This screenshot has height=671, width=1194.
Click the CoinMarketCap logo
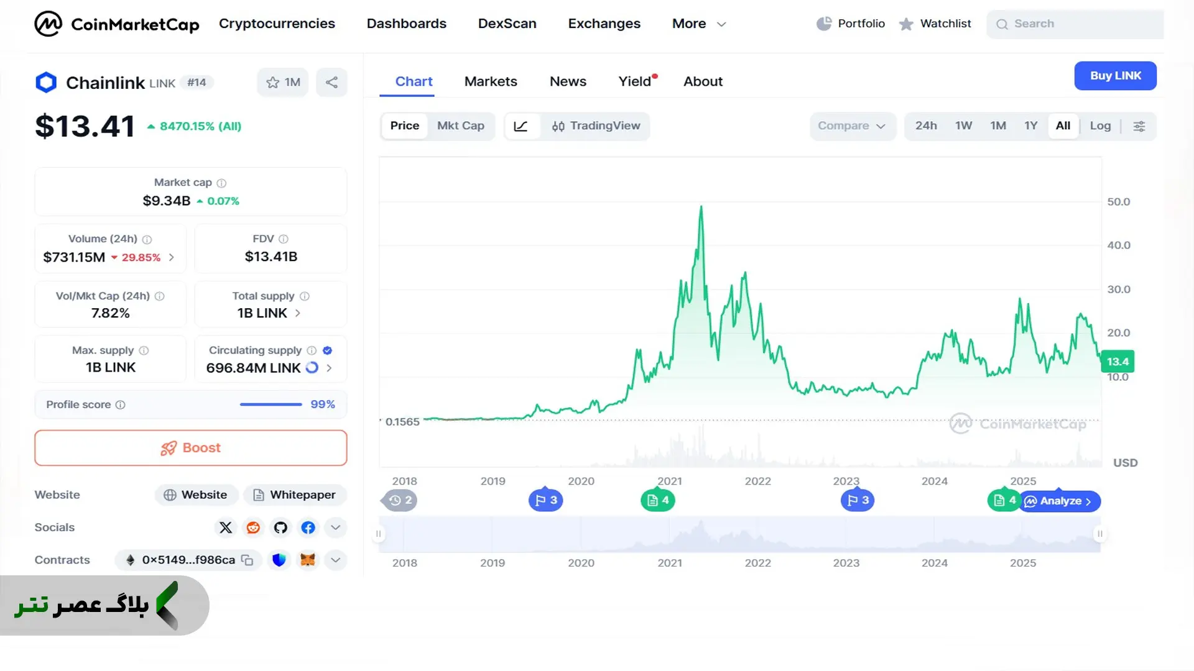click(117, 24)
